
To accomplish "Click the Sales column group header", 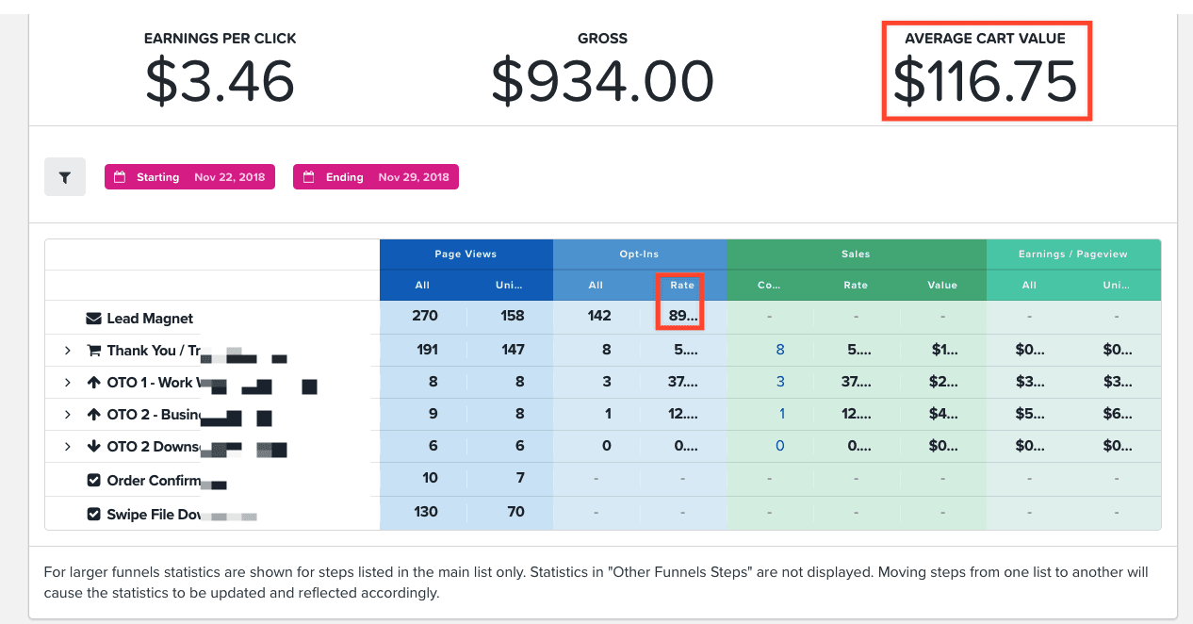I will (856, 255).
